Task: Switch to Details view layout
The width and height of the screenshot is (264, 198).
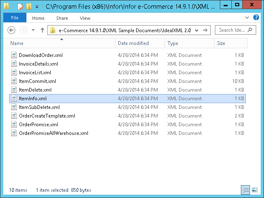Action: pos(246,190)
